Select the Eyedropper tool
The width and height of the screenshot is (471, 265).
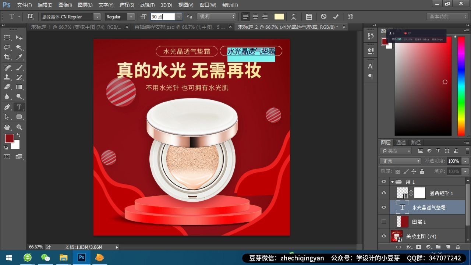(x=19, y=57)
